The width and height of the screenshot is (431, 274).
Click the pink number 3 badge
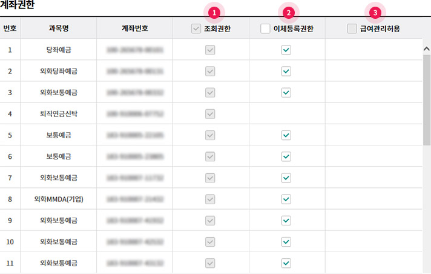[377, 12]
